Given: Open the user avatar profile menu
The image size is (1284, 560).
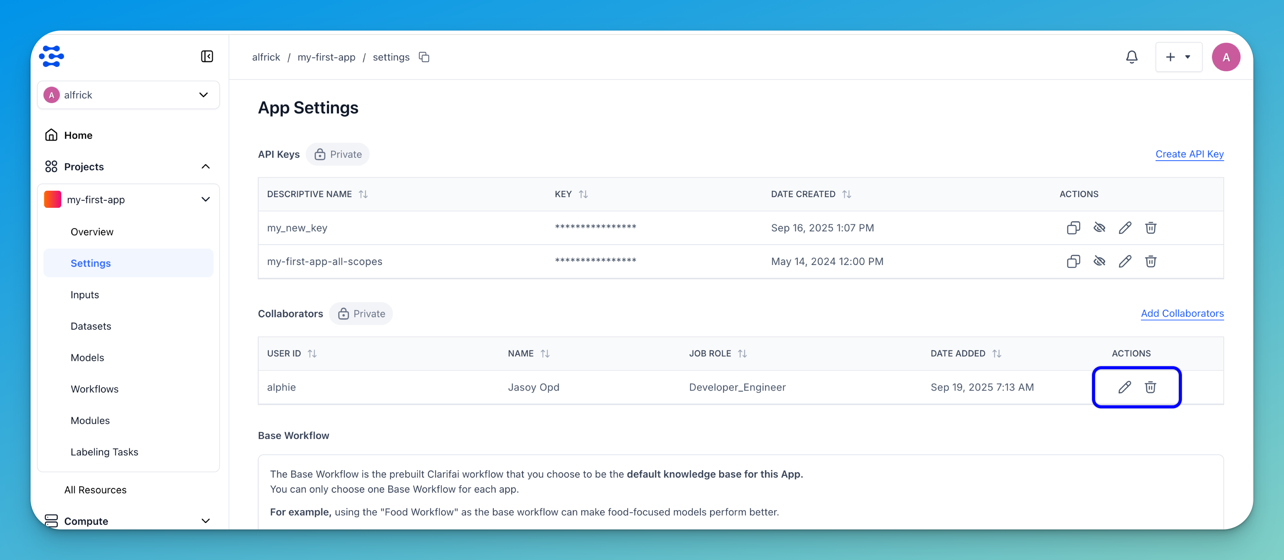Looking at the screenshot, I should click(x=1226, y=57).
